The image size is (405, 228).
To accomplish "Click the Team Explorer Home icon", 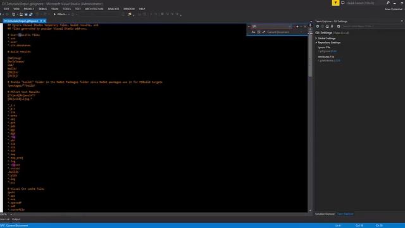I will coord(327,27).
